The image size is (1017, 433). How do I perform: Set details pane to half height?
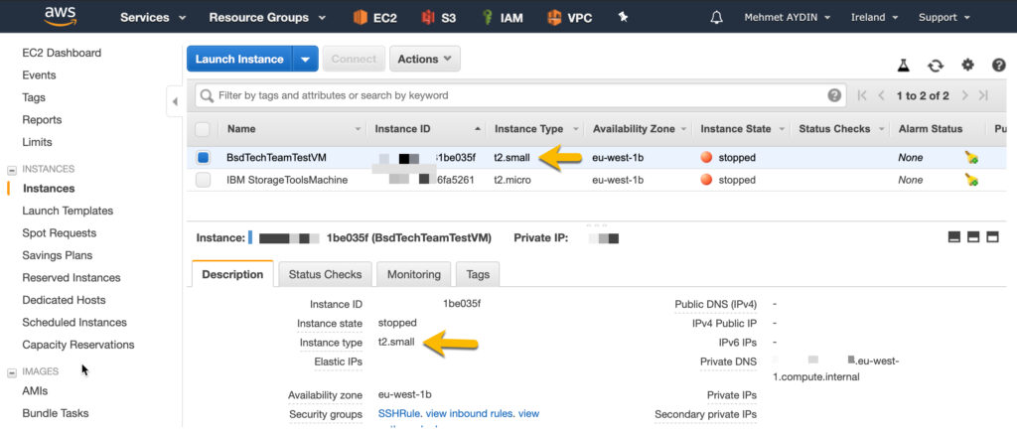coord(973,237)
